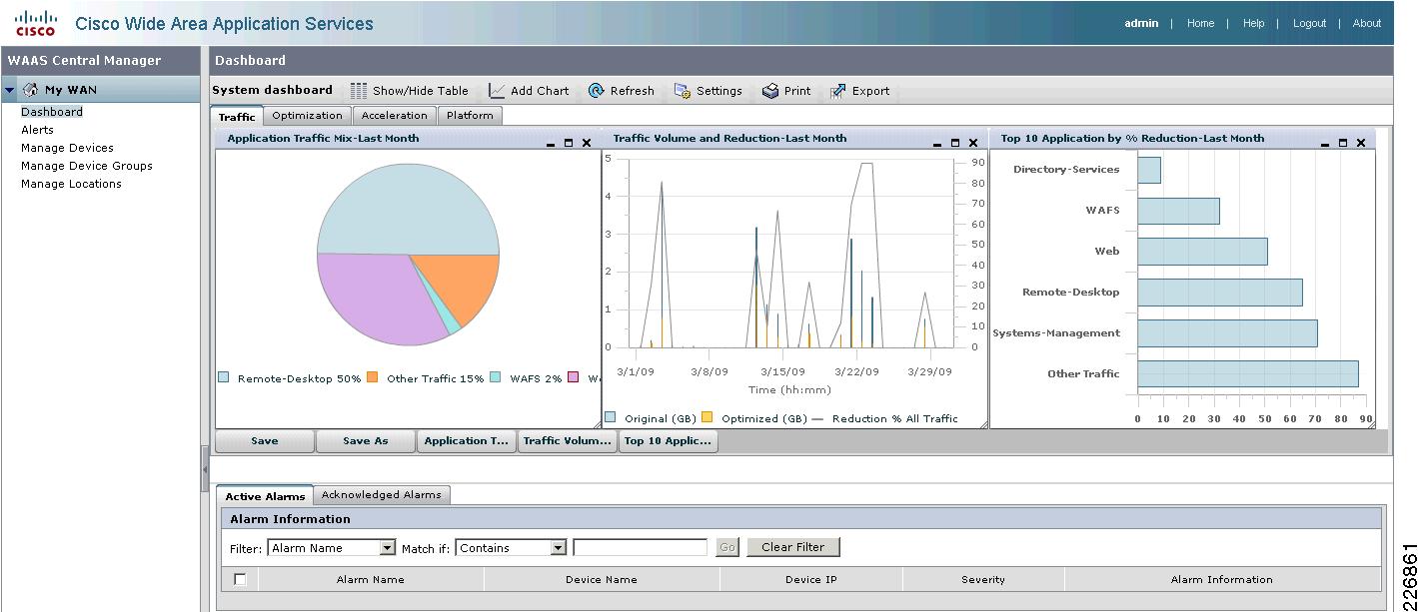The image size is (1418, 612).
Task: Tick the alarm table select-all checkbox
Action: pyautogui.click(x=240, y=579)
